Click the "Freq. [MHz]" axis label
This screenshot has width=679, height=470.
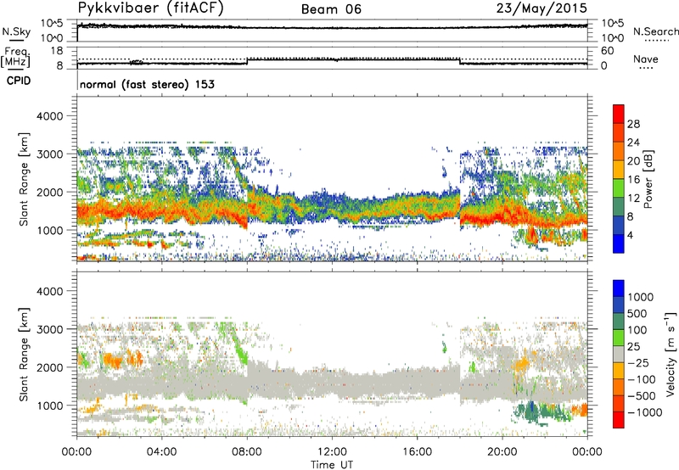coord(16,57)
